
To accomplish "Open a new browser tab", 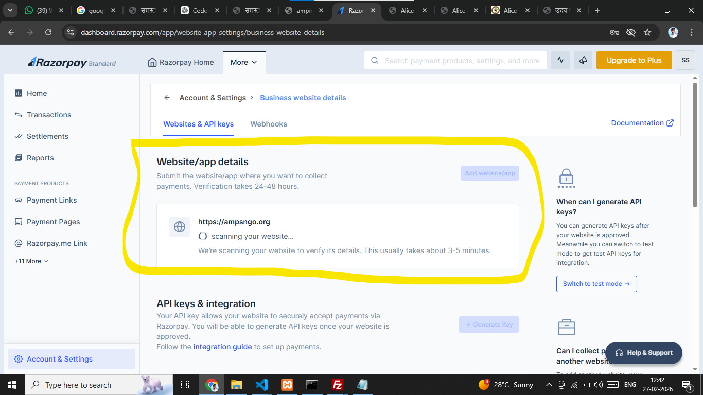I will 597,10.
